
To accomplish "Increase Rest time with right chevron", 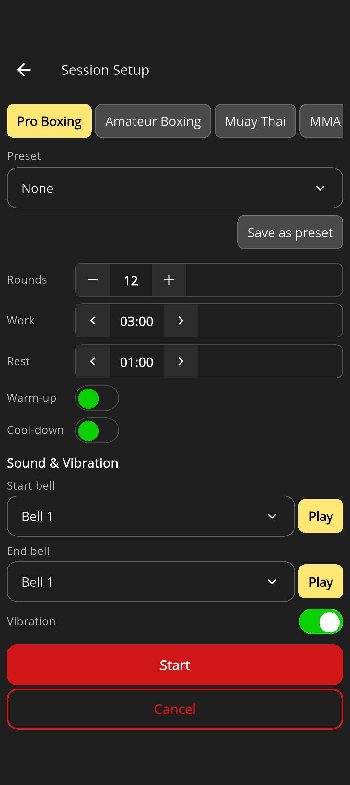I will pyautogui.click(x=181, y=361).
